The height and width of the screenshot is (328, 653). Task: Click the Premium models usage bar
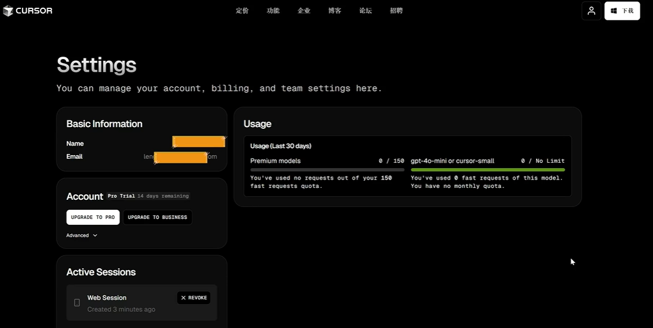pos(327,170)
